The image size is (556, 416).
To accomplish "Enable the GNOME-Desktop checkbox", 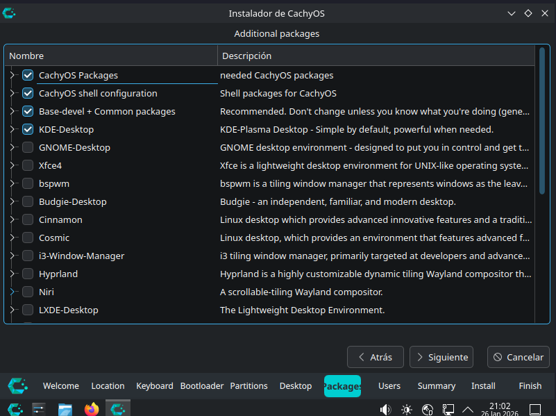I will (28, 147).
